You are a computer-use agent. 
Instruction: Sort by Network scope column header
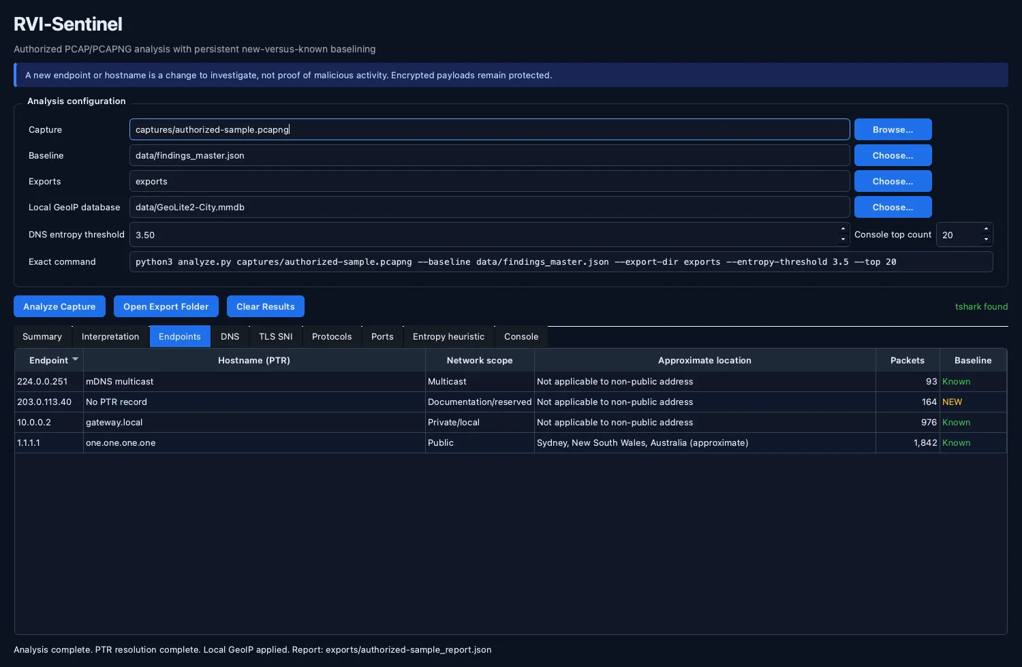click(480, 360)
